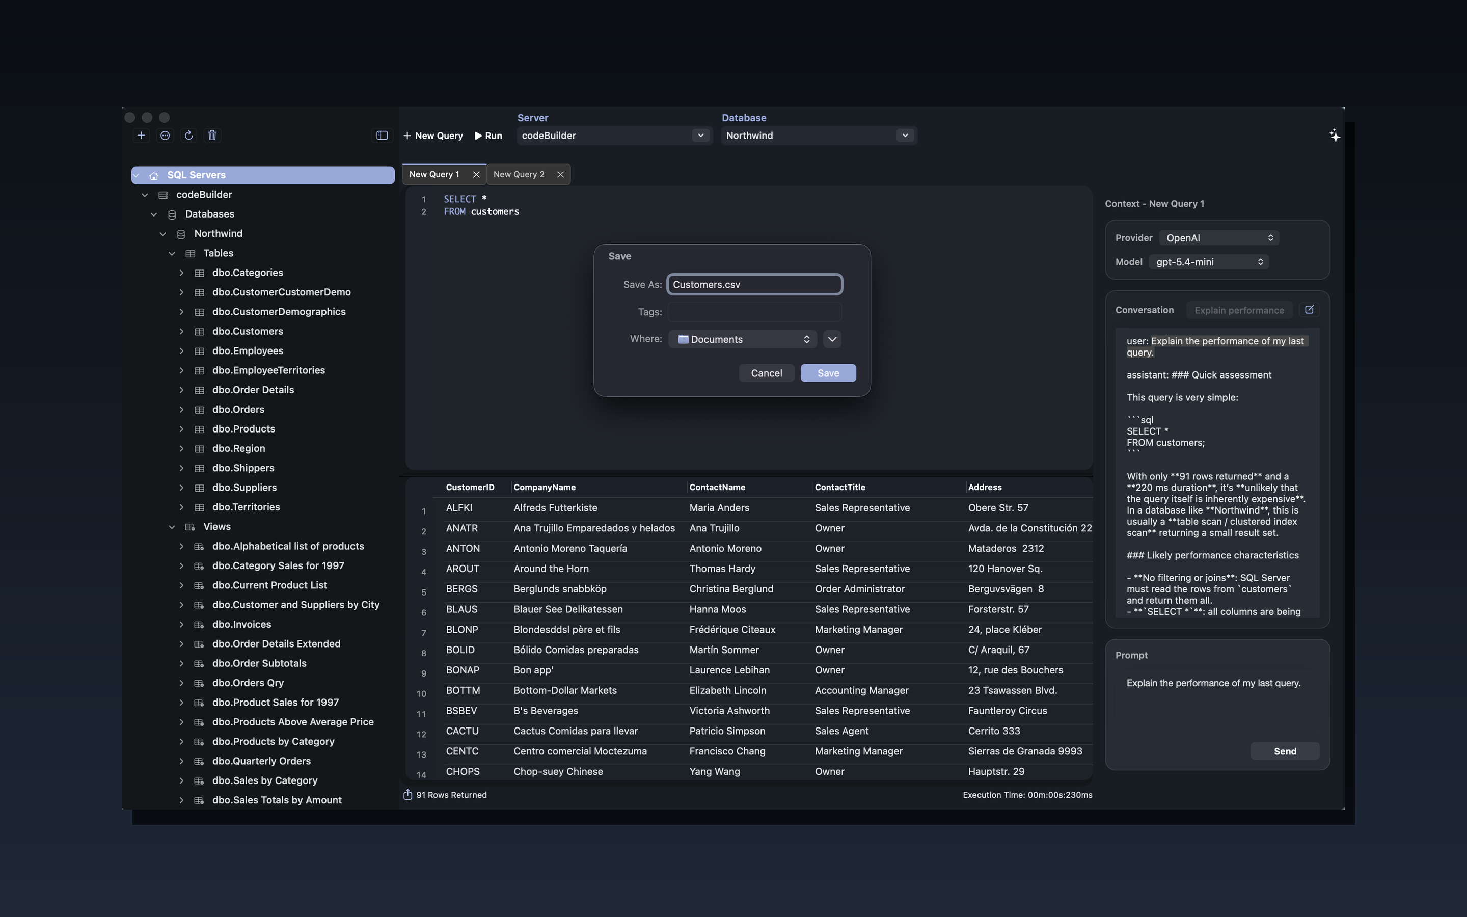1467x917 pixels.
Task: Click the trash delete icon
Action: point(212,135)
